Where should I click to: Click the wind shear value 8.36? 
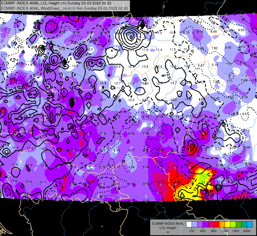click(x=175, y=150)
